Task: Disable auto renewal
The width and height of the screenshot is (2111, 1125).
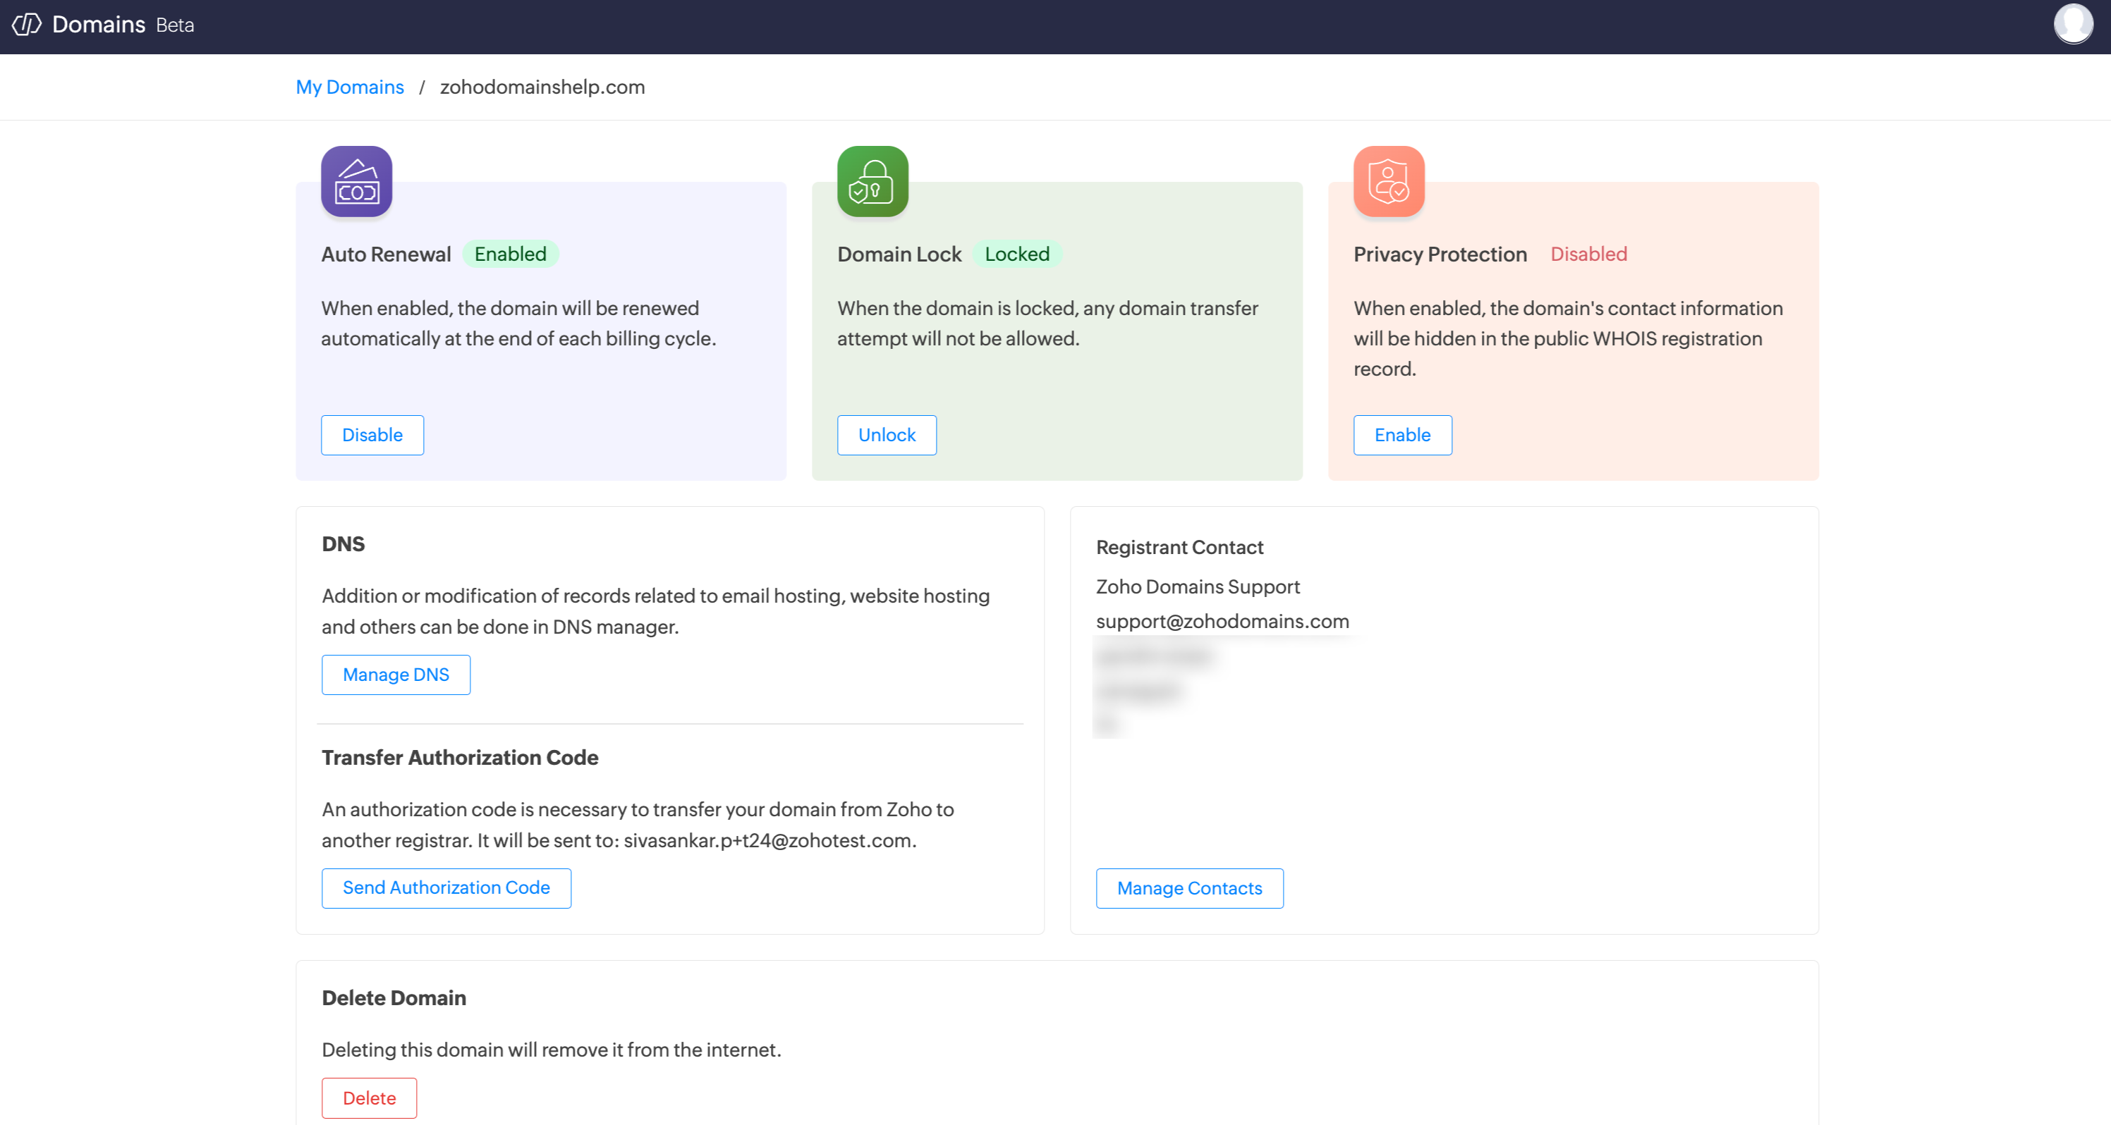Action: pyautogui.click(x=372, y=435)
